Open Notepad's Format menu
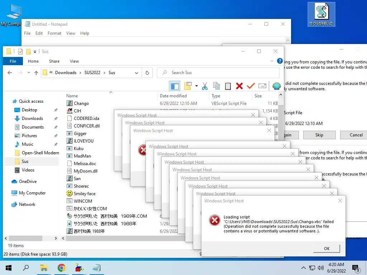 tap(54, 33)
